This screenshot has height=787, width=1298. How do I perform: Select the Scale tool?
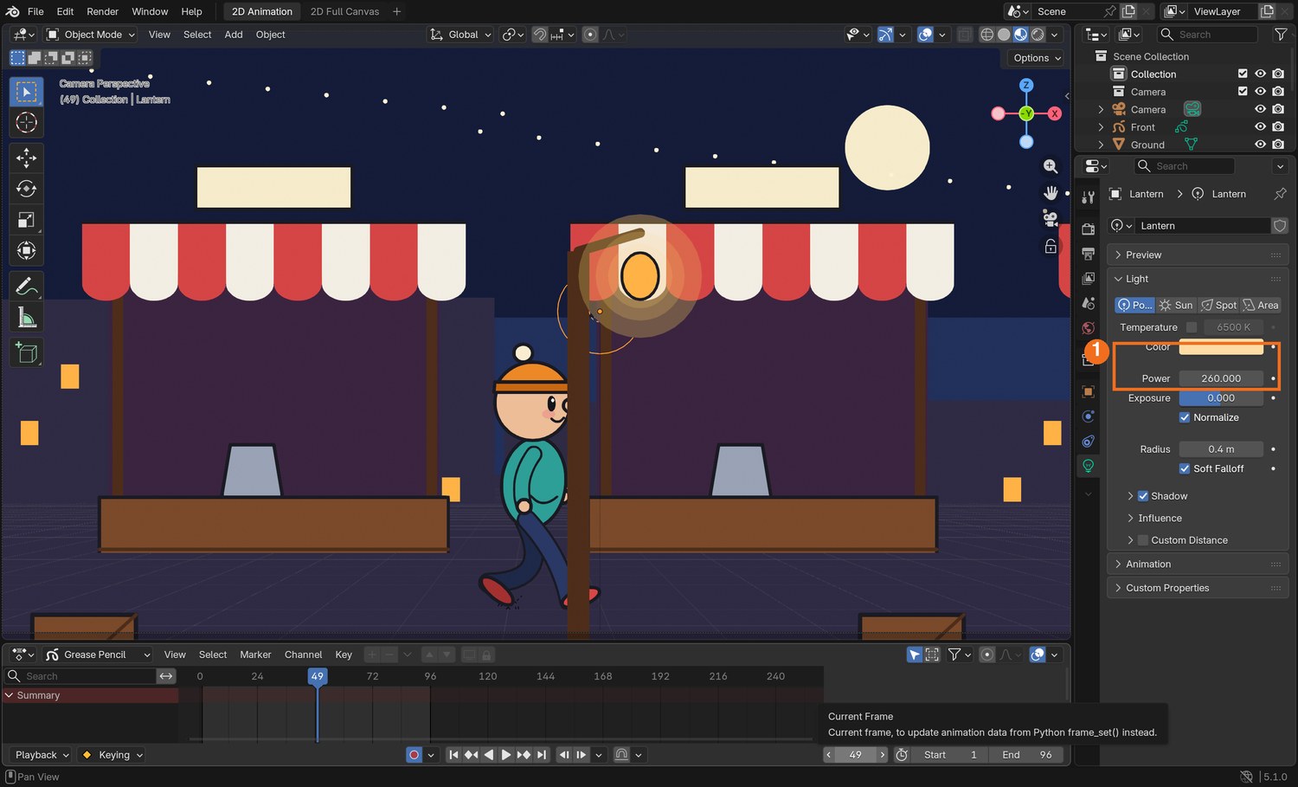26,220
